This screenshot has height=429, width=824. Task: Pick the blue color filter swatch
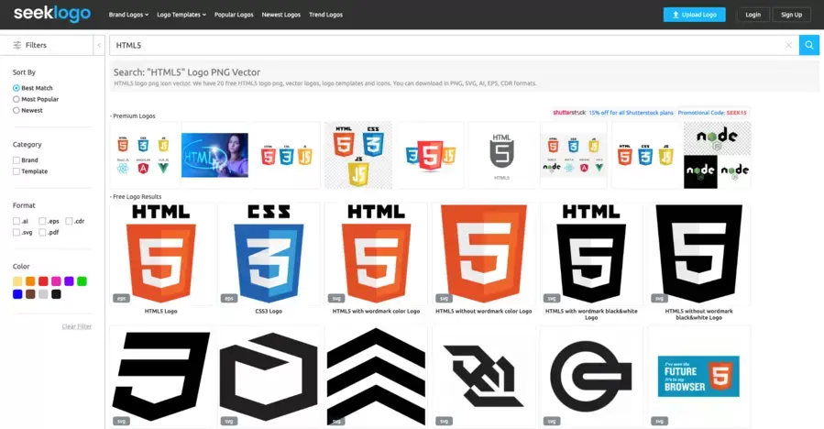pos(17,294)
